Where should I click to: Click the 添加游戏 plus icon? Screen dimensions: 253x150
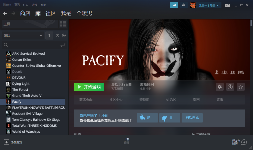pos(7,142)
